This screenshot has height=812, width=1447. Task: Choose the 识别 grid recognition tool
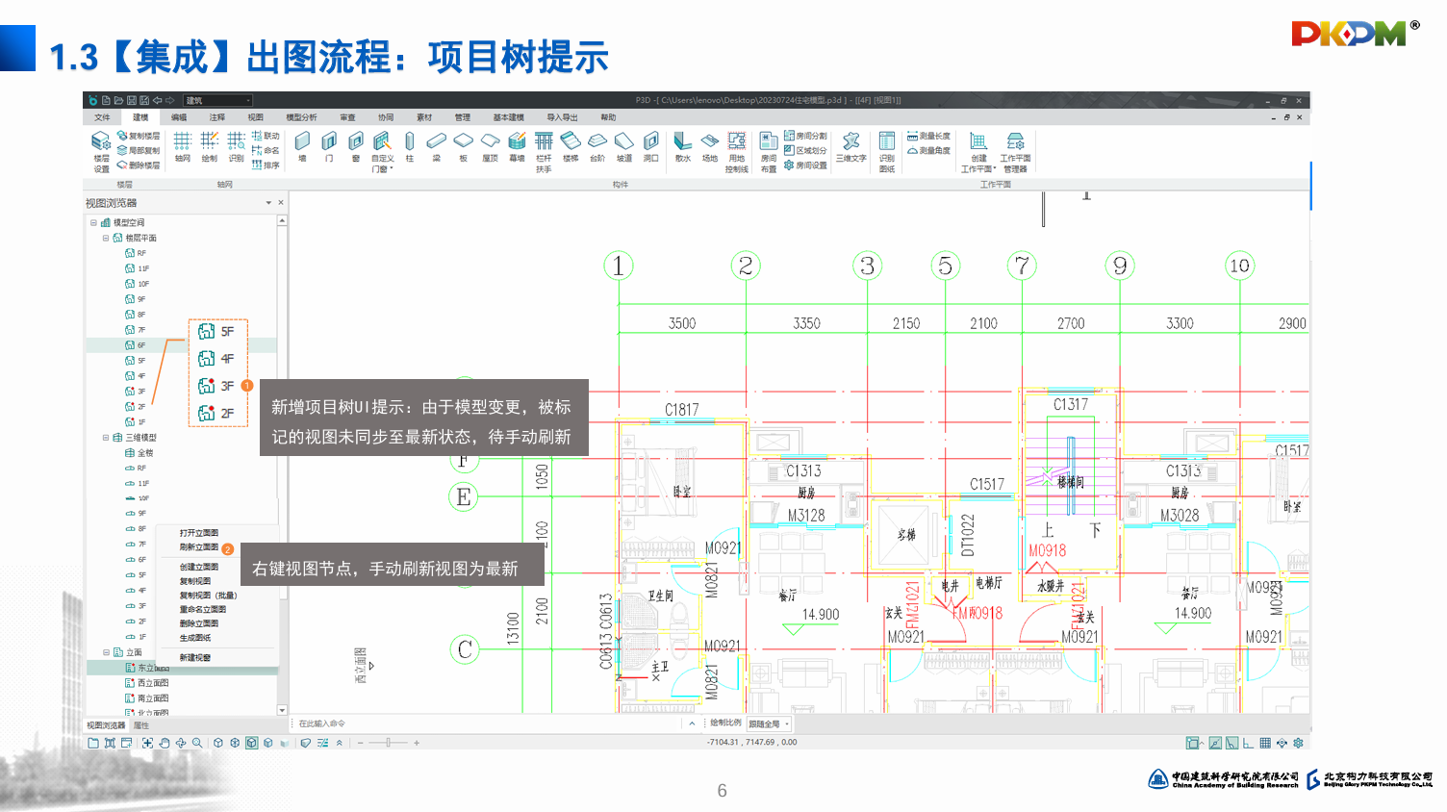click(x=237, y=147)
